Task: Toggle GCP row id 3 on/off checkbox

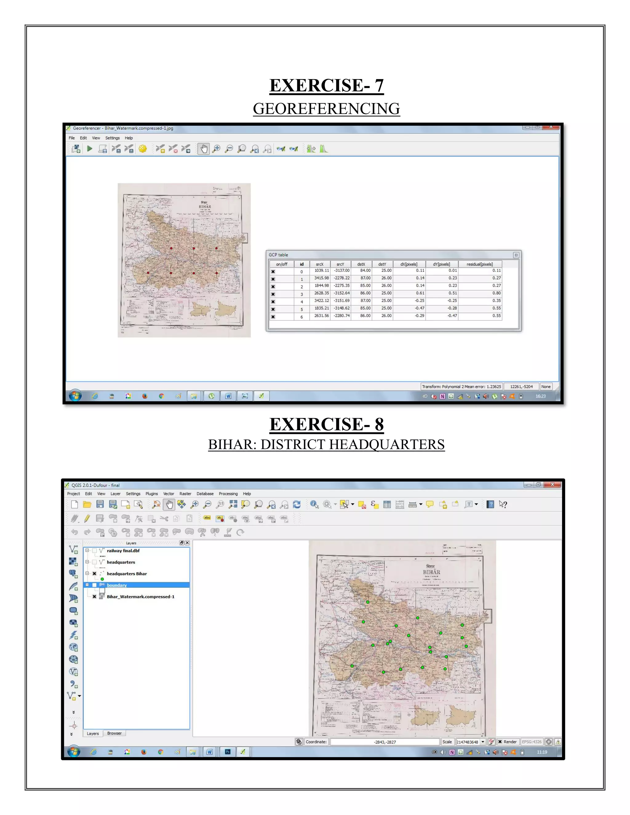Action: 273,294
